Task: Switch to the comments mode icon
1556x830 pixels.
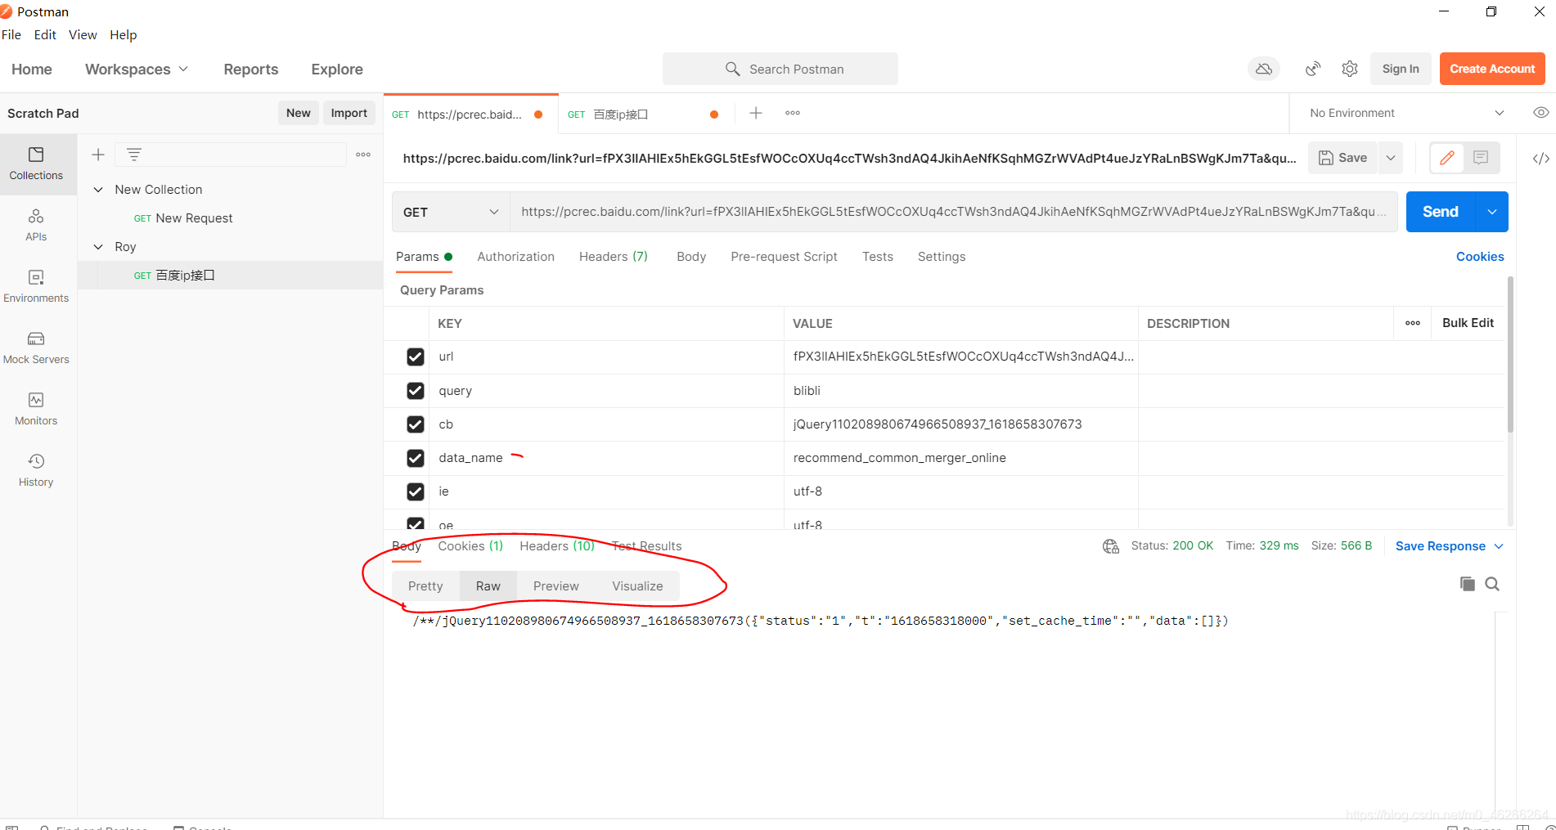Action: click(1481, 158)
